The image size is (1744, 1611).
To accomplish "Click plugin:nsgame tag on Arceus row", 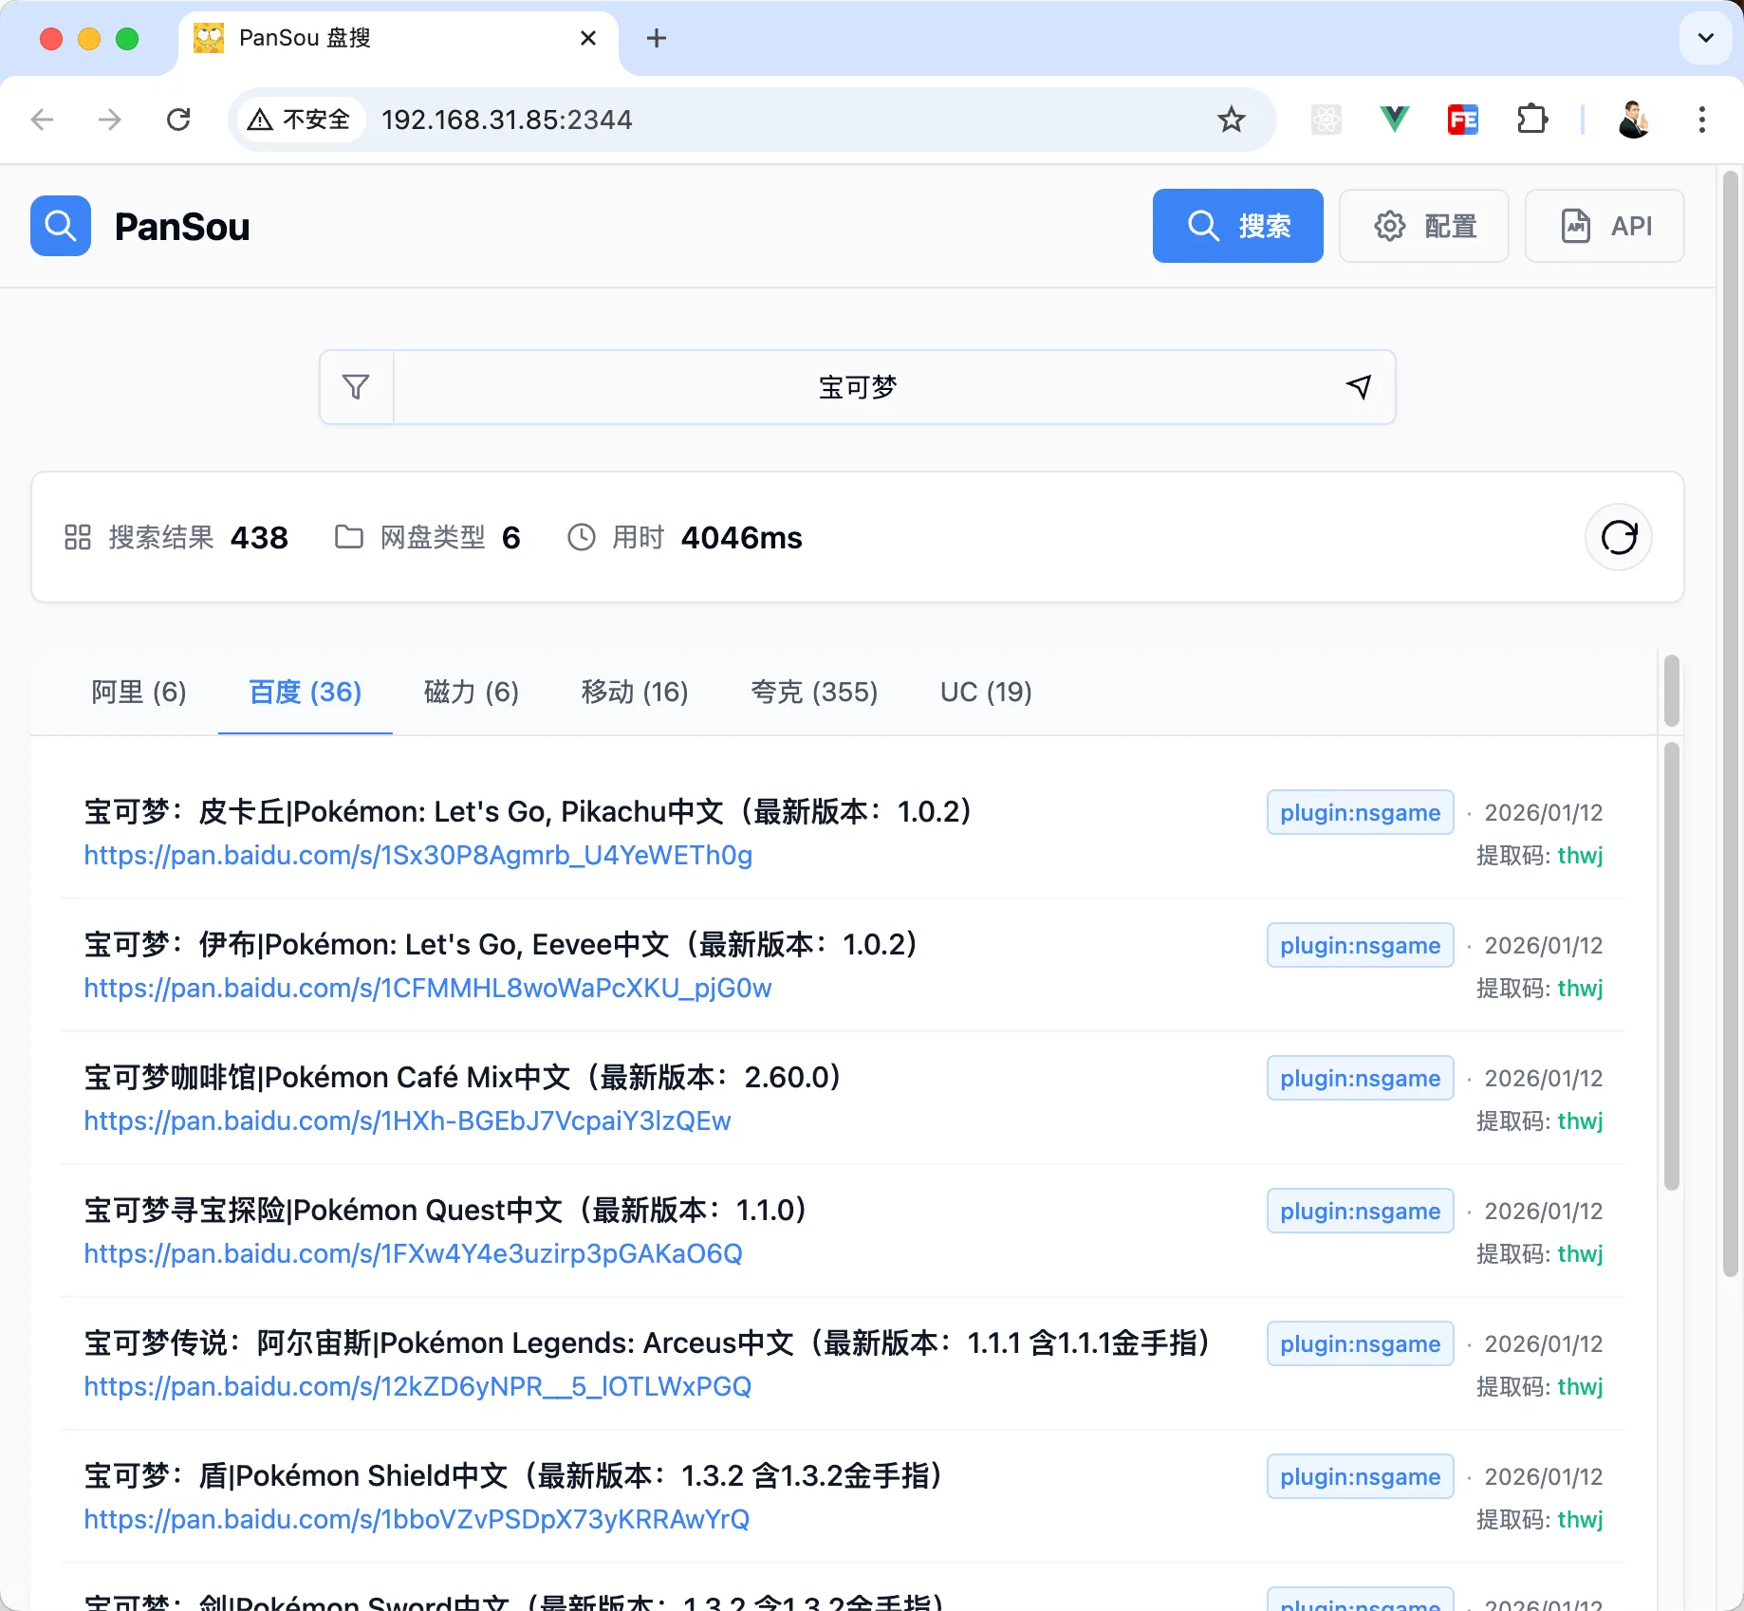I will pyautogui.click(x=1360, y=1343).
